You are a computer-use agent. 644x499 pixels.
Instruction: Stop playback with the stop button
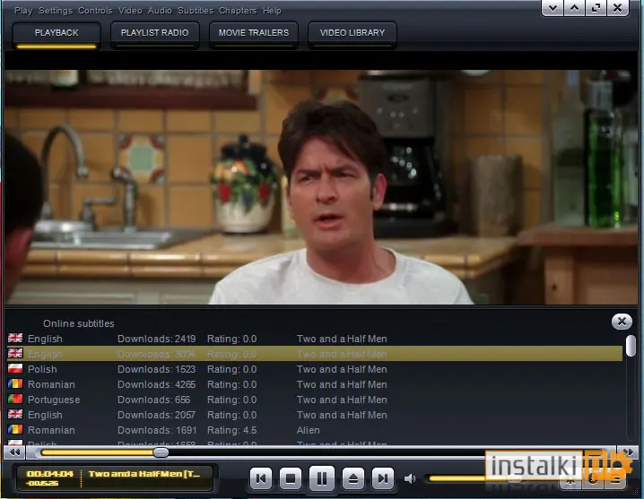[x=291, y=478]
